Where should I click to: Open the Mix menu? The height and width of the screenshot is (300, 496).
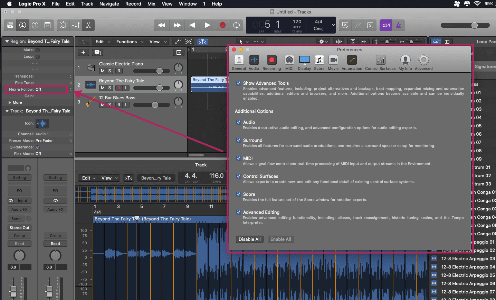pyautogui.click(x=151, y=4)
